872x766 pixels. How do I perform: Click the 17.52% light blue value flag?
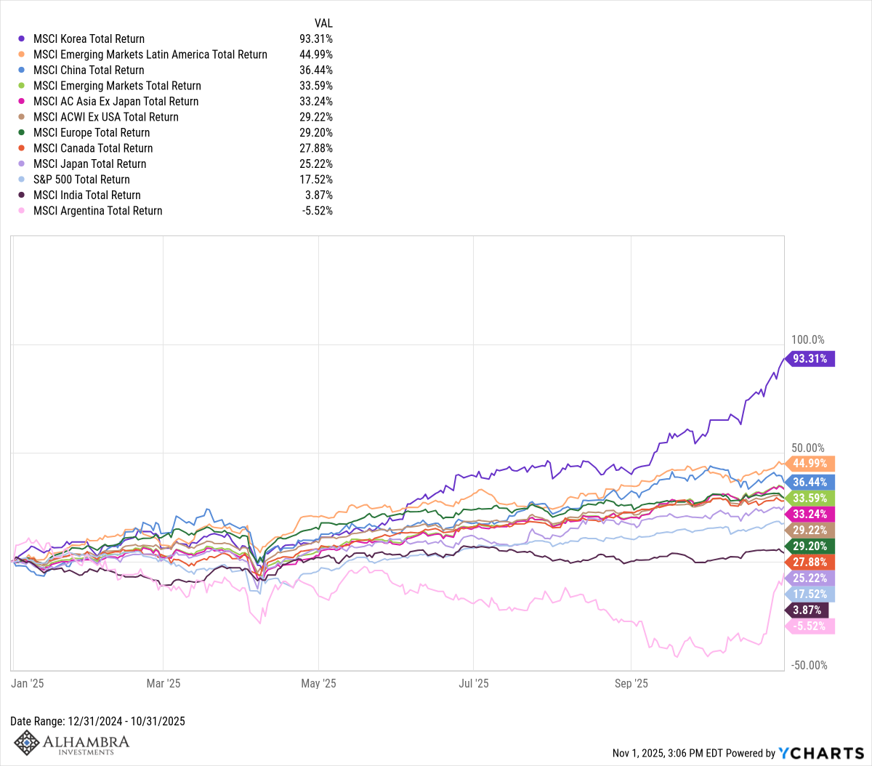click(810, 594)
